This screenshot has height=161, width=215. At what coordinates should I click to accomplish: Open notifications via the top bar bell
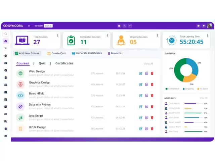point(204,26)
